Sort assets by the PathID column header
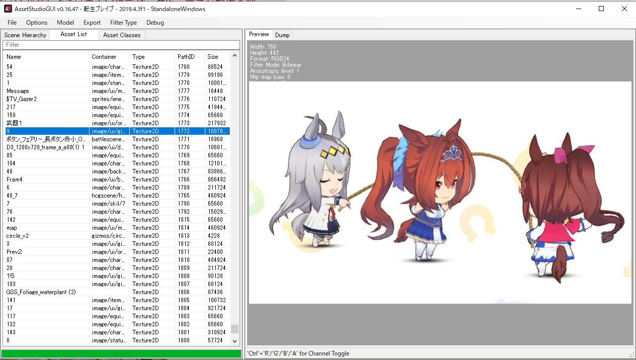Viewport: 636px width, 360px height. (x=189, y=57)
